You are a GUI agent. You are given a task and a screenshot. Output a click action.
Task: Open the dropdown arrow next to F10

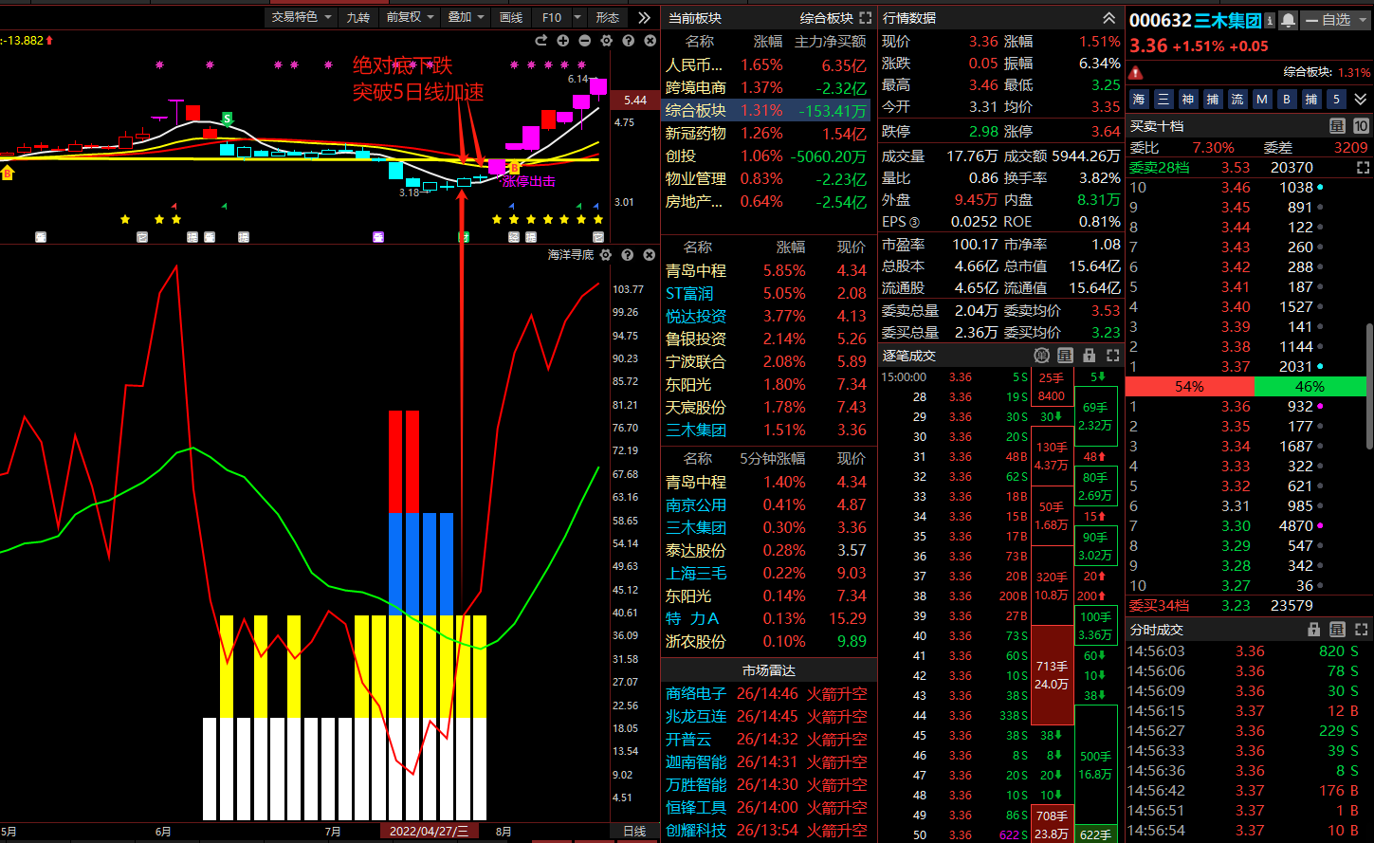click(x=577, y=17)
